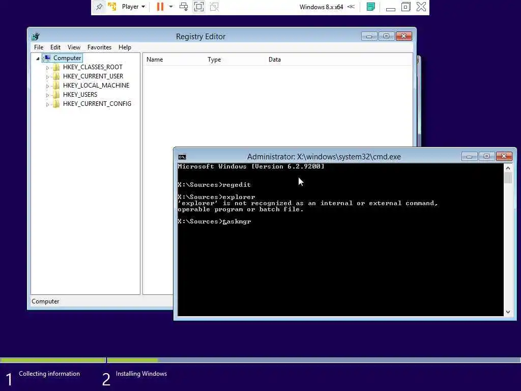Viewport: 521px width, 391px height.
Task: Select HKEY_USERS key
Action: click(x=80, y=94)
